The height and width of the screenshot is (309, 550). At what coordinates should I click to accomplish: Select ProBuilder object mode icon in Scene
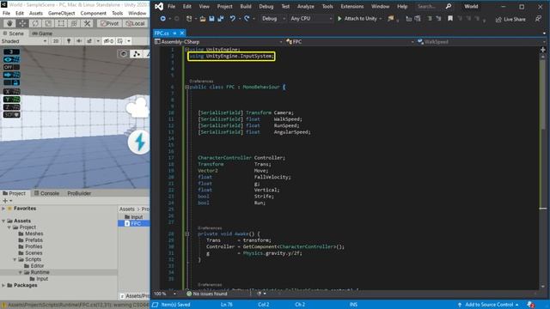pos(124,54)
